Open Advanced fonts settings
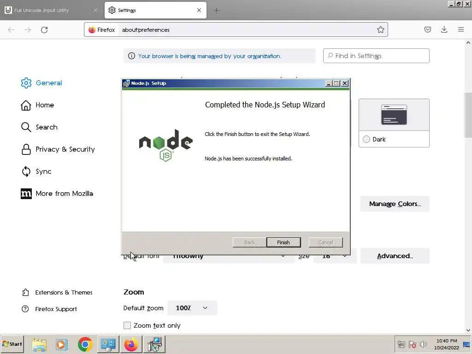The width and height of the screenshot is (472, 354). (x=395, y=256)
